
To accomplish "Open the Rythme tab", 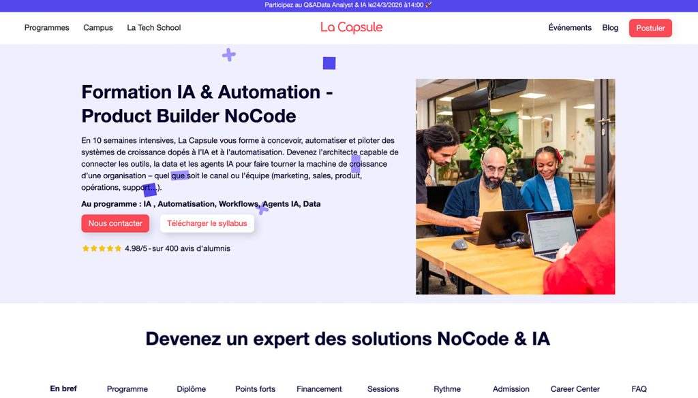I will (447, 389).
